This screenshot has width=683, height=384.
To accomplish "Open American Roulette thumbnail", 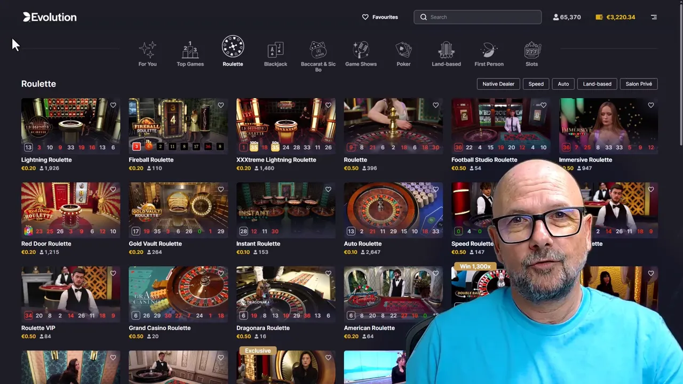I will (x=393, y=294).
